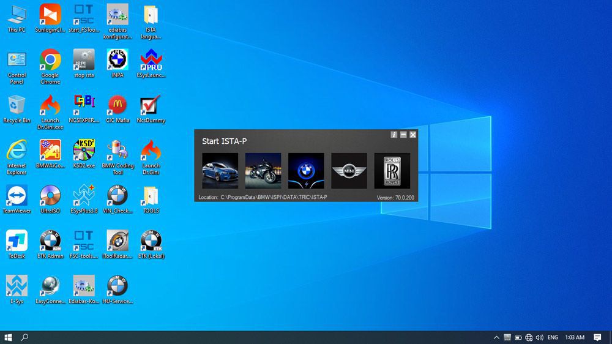This screenshot has height=344, width=612.
Task: Show hidden system tray icons
Action: [x=496, y=338]
